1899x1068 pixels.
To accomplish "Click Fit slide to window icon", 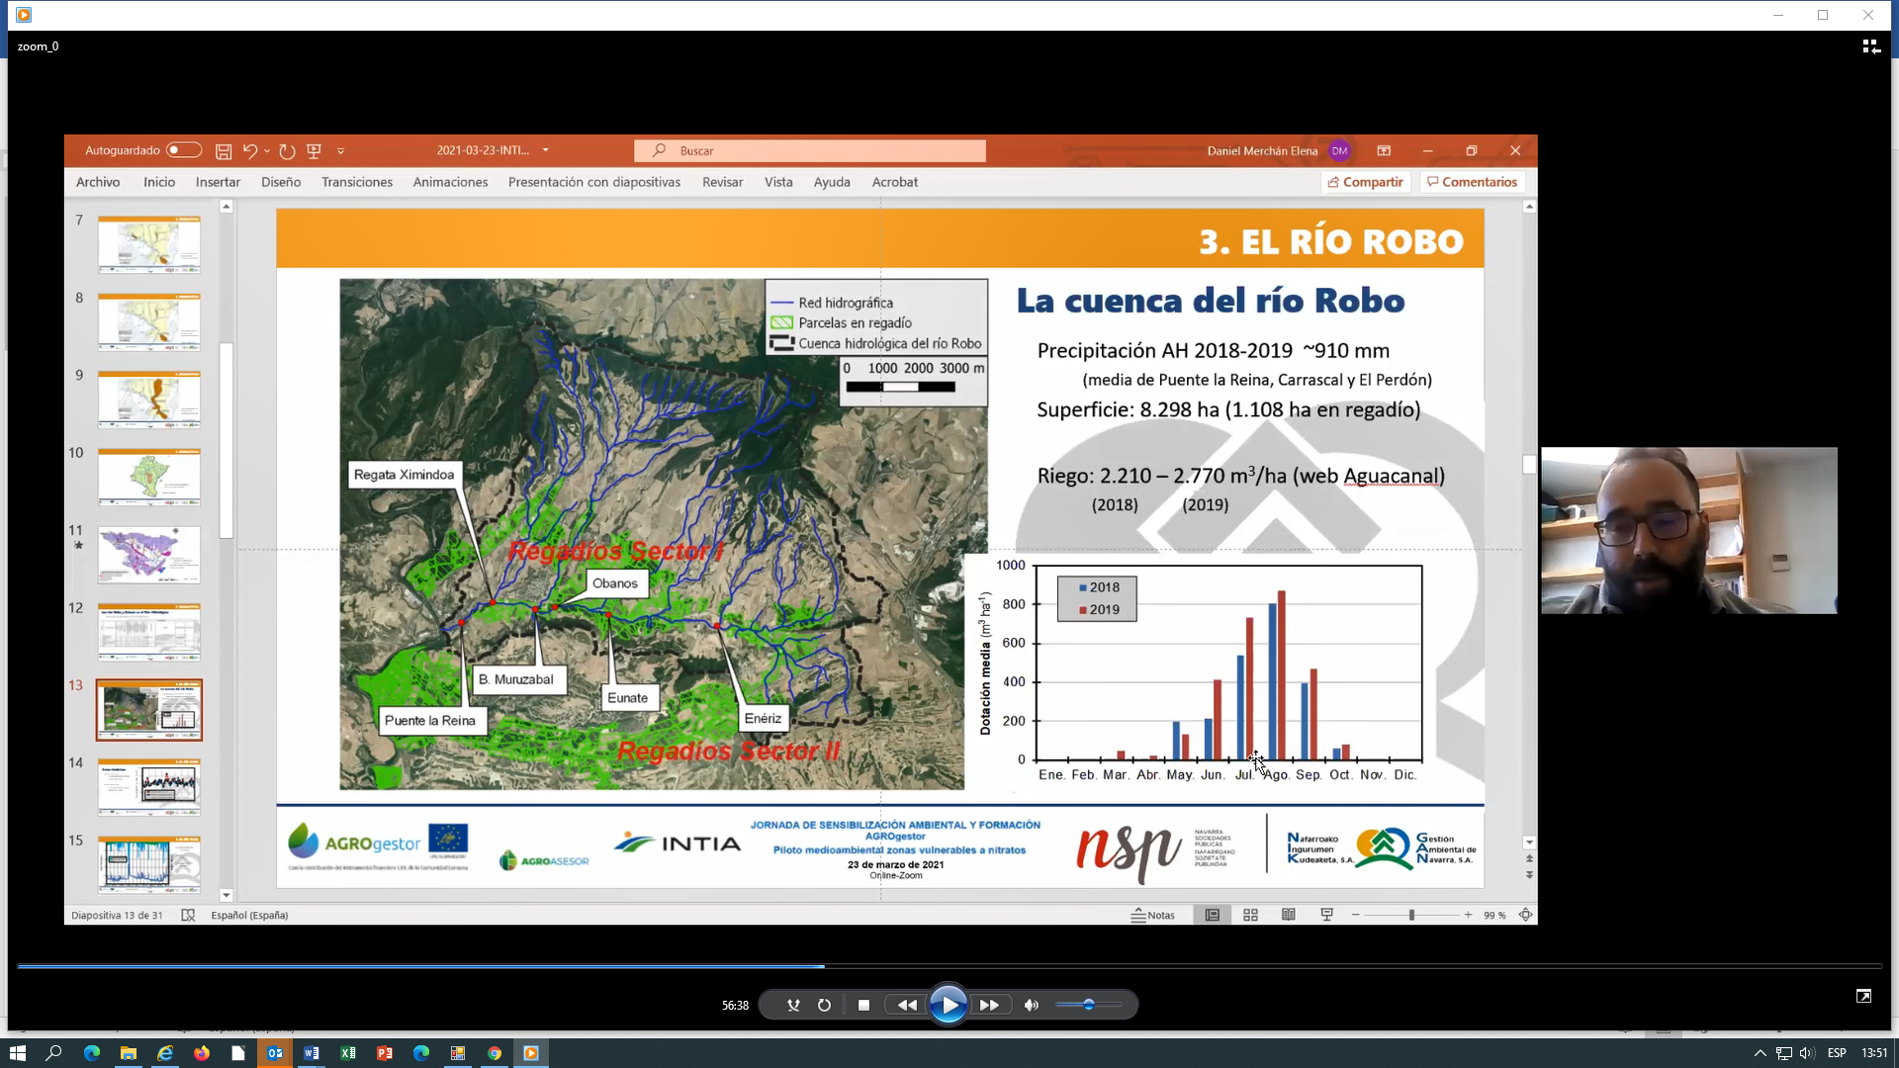I will click(x=1526, y=915).
